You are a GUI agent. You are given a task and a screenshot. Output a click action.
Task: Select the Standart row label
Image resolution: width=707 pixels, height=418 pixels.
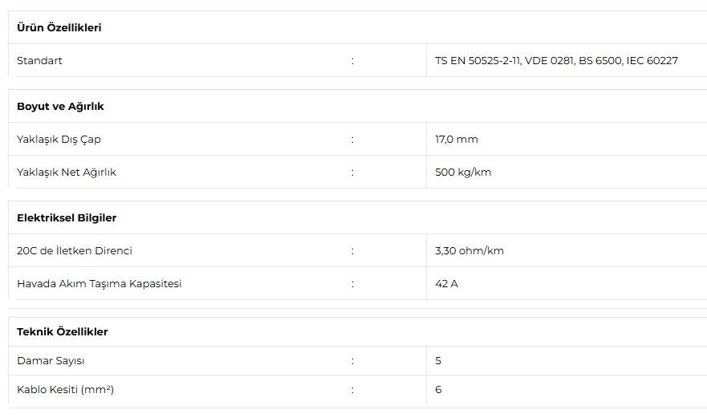tap(39, 60)
